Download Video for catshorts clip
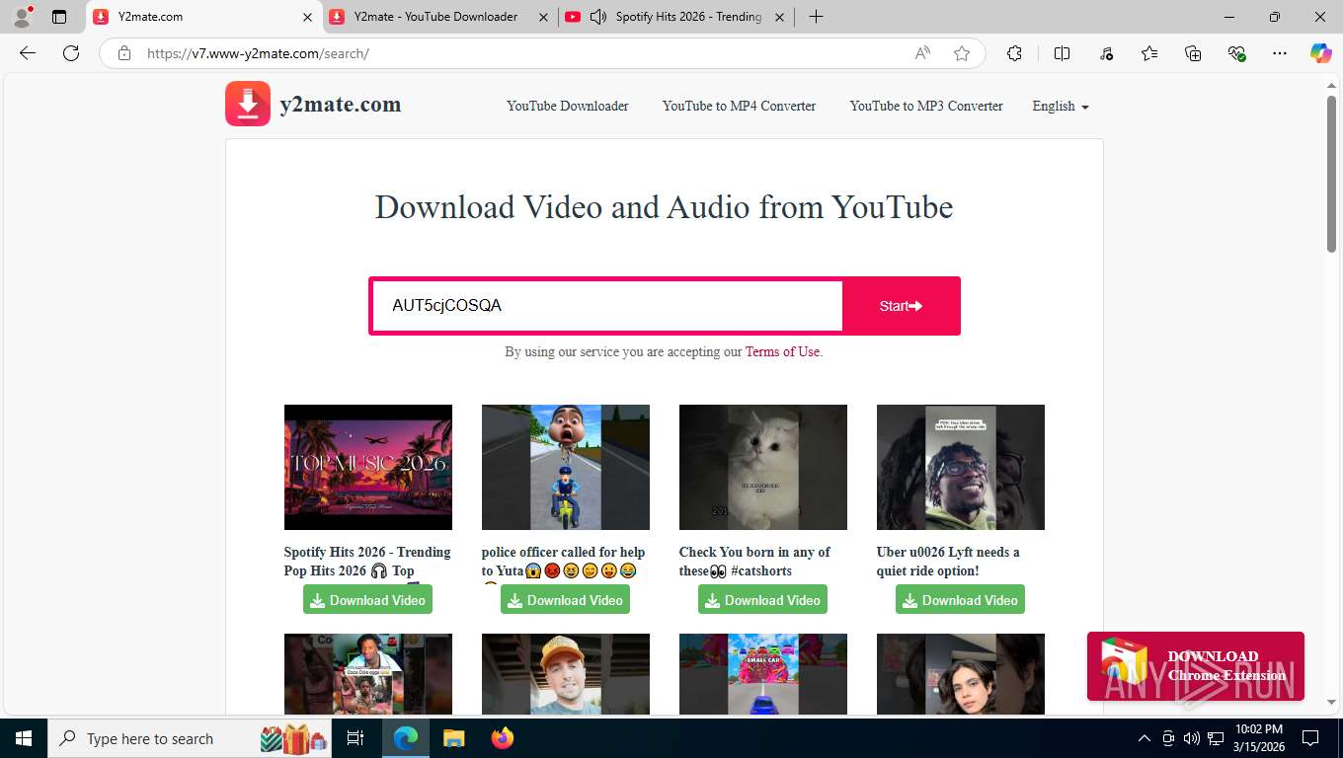1343x758 pixels. [x=762, y=599]
